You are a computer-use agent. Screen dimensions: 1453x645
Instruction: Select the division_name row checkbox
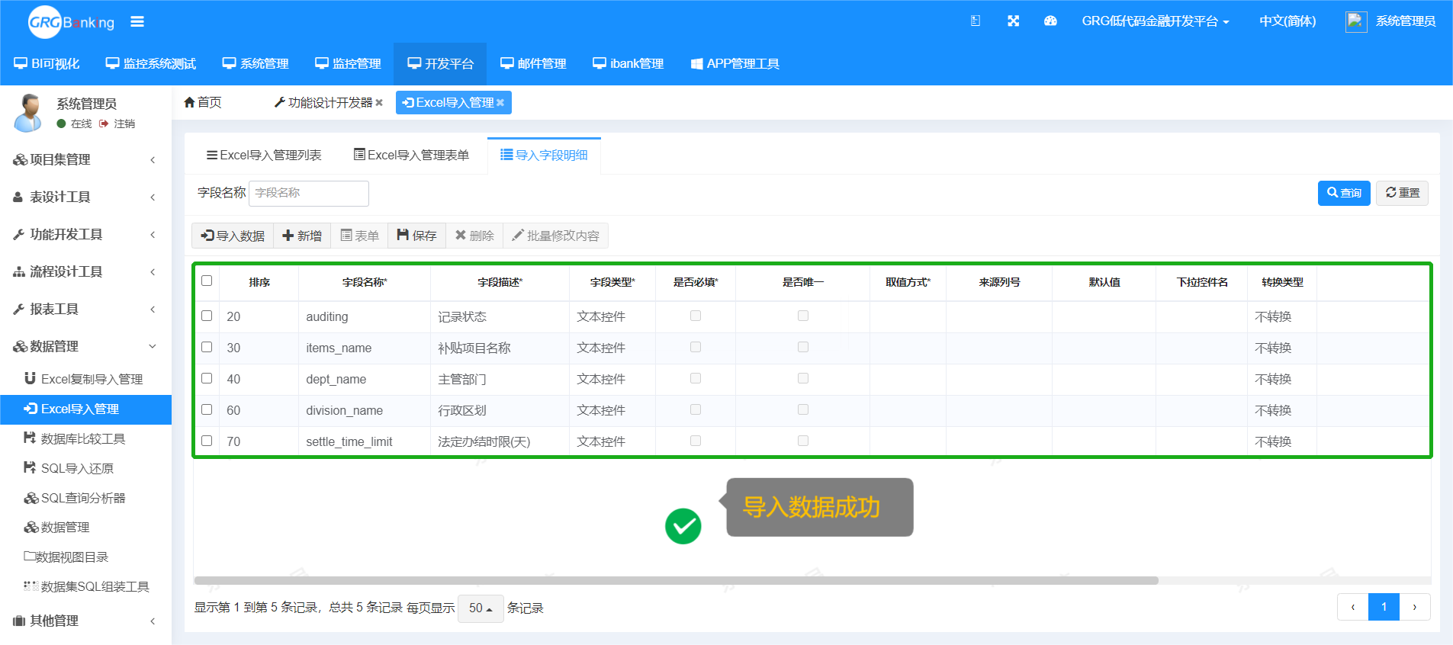tap(207, 409)
